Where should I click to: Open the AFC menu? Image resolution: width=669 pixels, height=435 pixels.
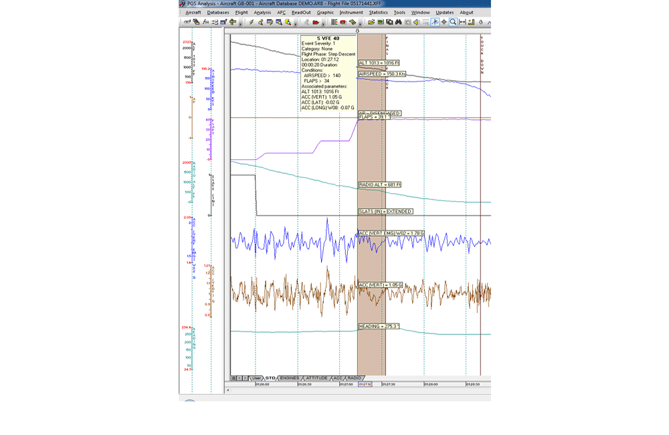(x=281, y=12)
